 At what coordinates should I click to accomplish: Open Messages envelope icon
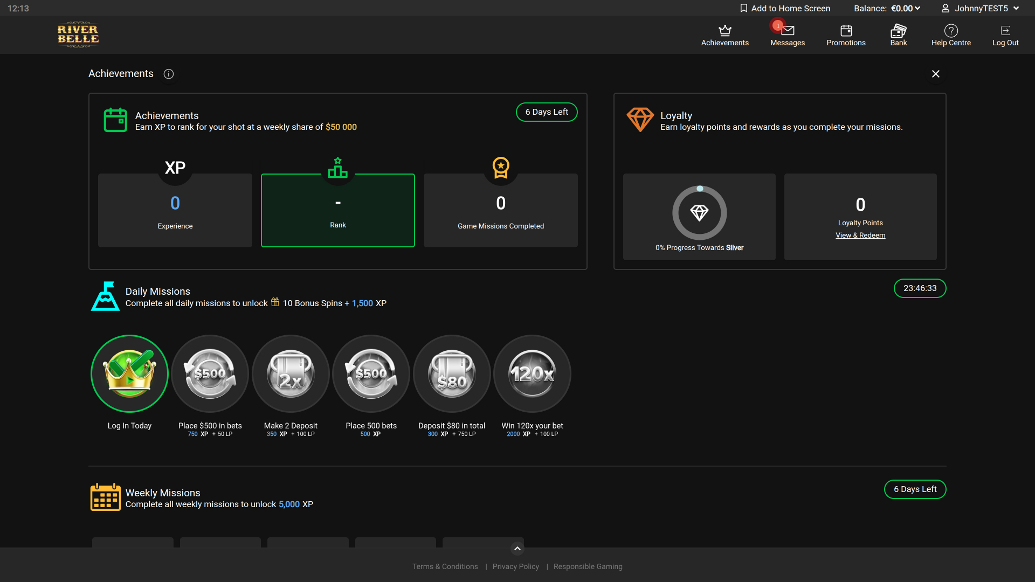coord(787,31)
